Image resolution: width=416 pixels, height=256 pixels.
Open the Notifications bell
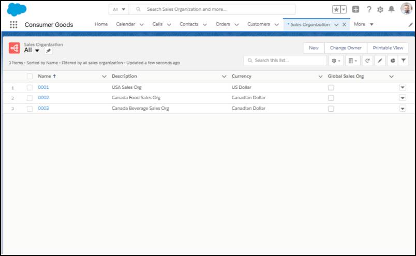(x=391, y=9)
